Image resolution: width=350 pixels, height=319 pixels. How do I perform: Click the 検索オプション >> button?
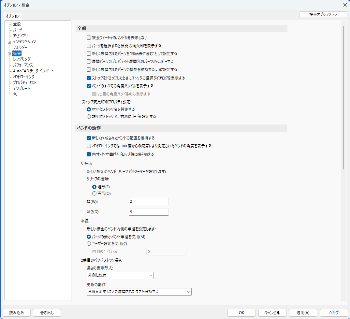coord(323,15)
